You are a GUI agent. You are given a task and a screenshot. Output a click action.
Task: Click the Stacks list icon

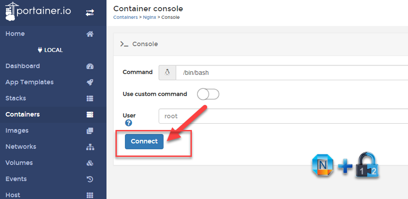[90, 99]
